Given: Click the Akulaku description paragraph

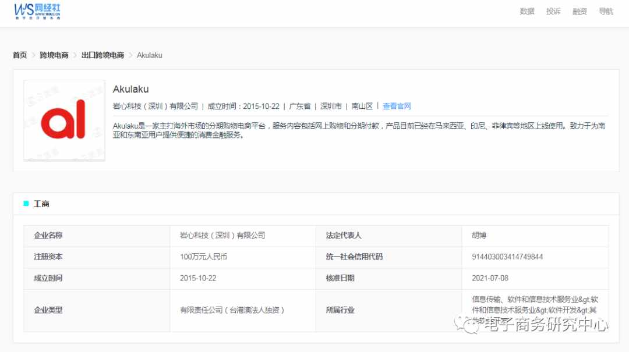Looking at the screenshot, I should 359,130.
